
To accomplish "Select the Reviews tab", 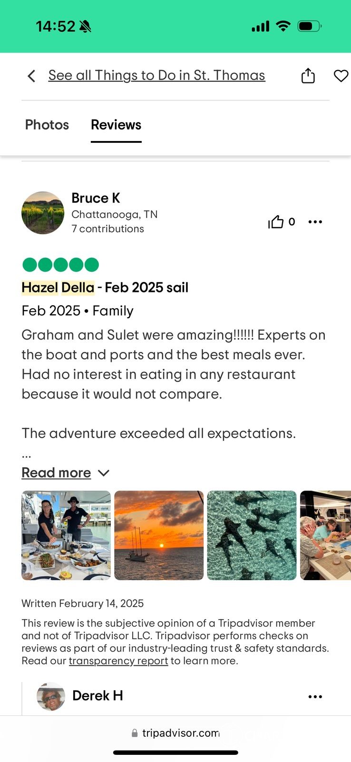I will (116, 125).
